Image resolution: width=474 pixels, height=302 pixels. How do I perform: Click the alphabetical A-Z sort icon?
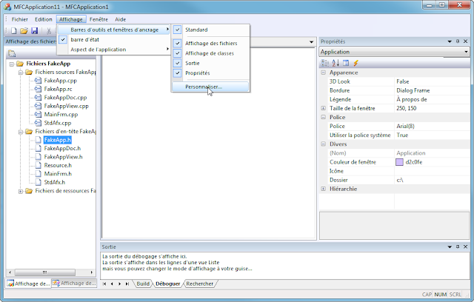[336, 63]
